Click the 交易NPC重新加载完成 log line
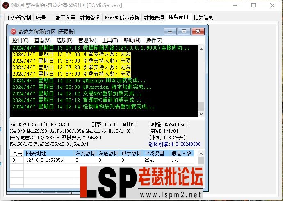283x201 pixels. click(x=77, y=94)
